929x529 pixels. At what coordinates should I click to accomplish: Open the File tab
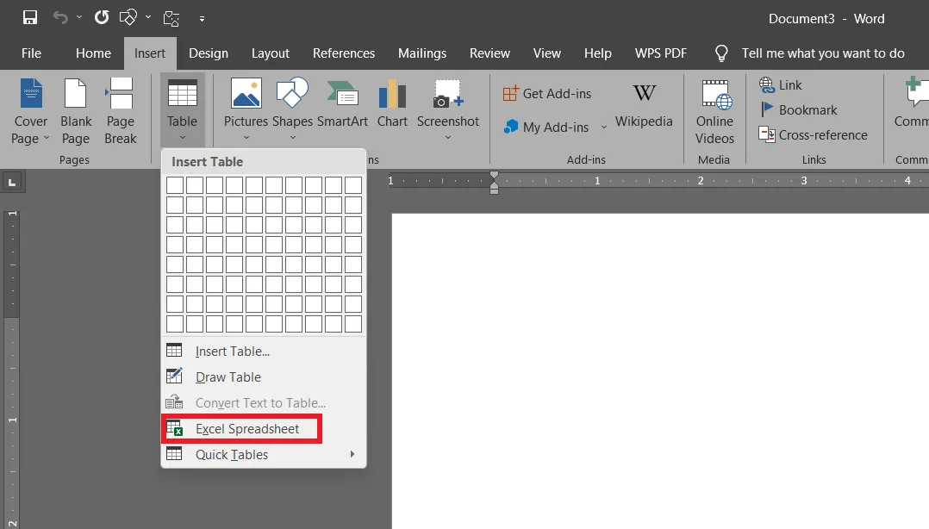31,53
